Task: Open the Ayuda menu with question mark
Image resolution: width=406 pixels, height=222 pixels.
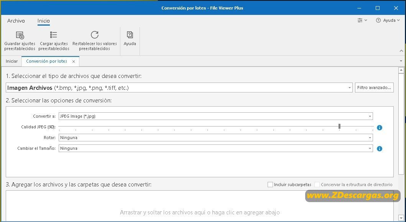Action: [x=388, y=20]
